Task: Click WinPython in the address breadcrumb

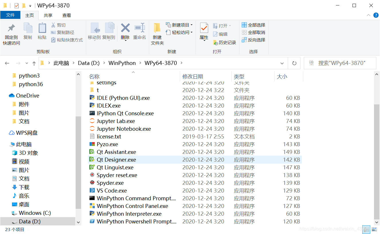Action: click(122, 63)
